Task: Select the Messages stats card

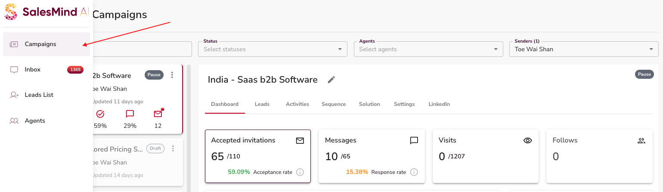Action: [x=371, y=156]
